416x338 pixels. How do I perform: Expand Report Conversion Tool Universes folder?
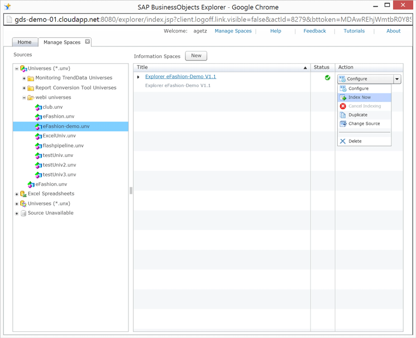click(24, 88)
